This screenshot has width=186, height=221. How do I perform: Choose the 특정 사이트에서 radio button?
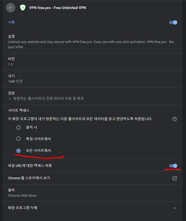pos(19,139)
